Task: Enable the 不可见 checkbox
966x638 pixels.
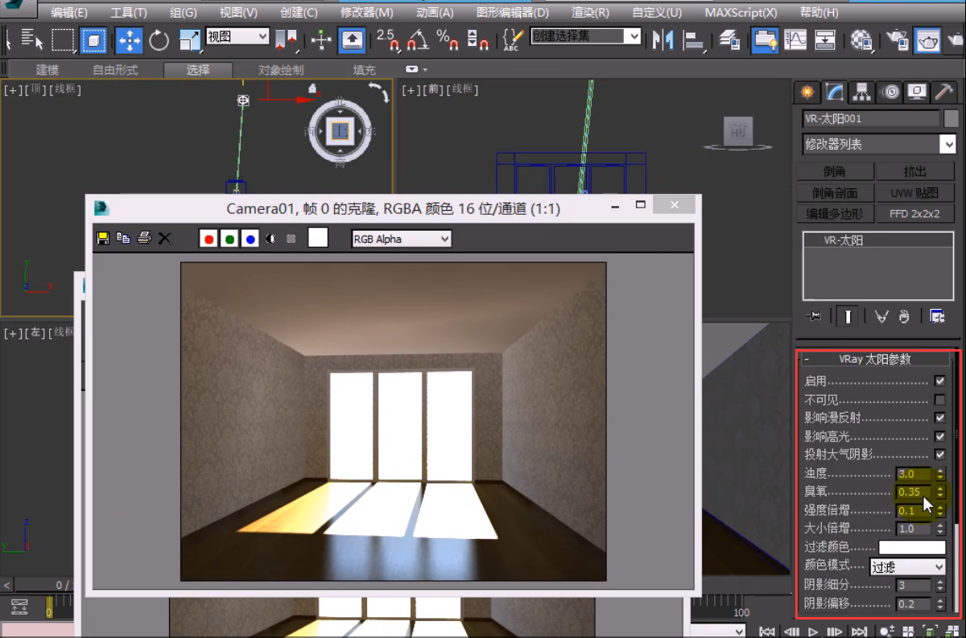Action: tap(939, 399)
